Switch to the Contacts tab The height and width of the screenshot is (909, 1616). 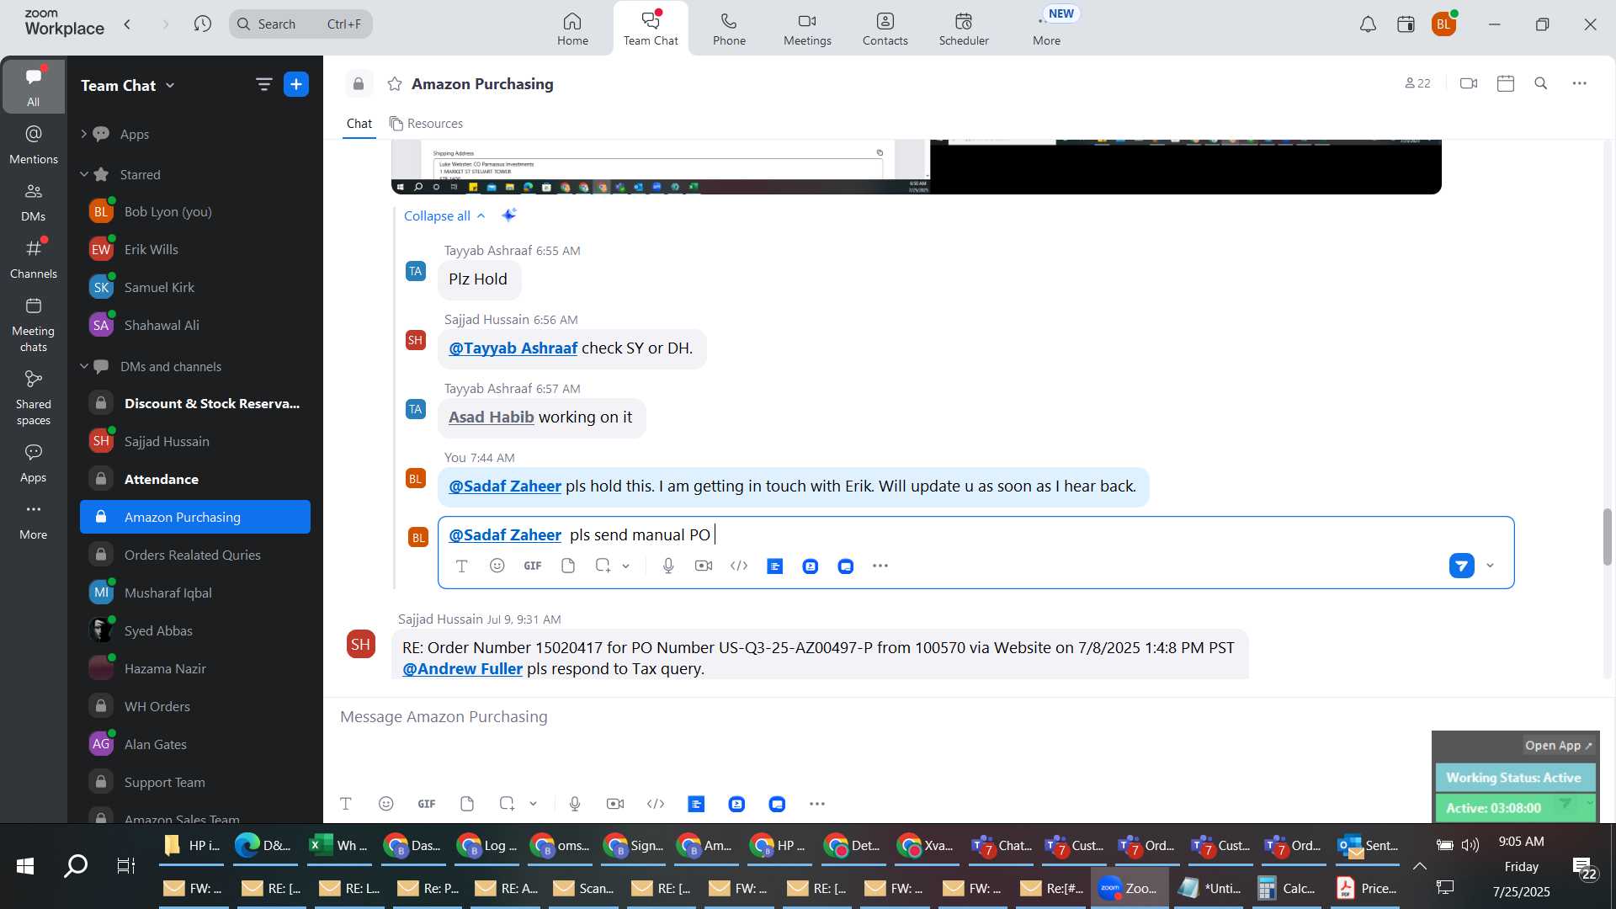point(885,29)
